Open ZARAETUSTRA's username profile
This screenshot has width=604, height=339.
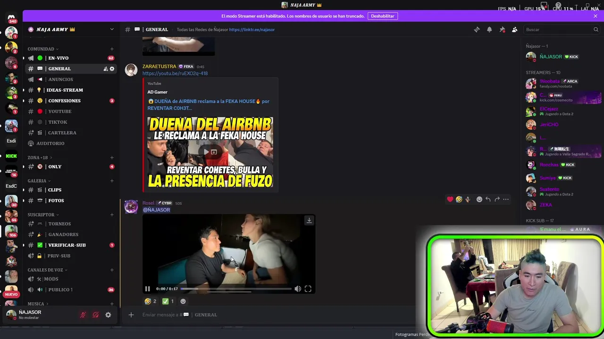point(159,66)
